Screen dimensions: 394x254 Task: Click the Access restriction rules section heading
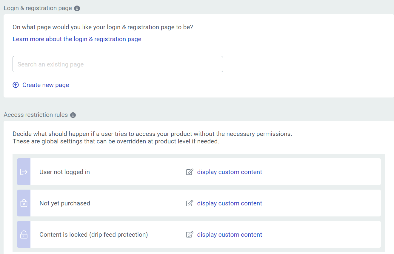[x=36, y=115]
